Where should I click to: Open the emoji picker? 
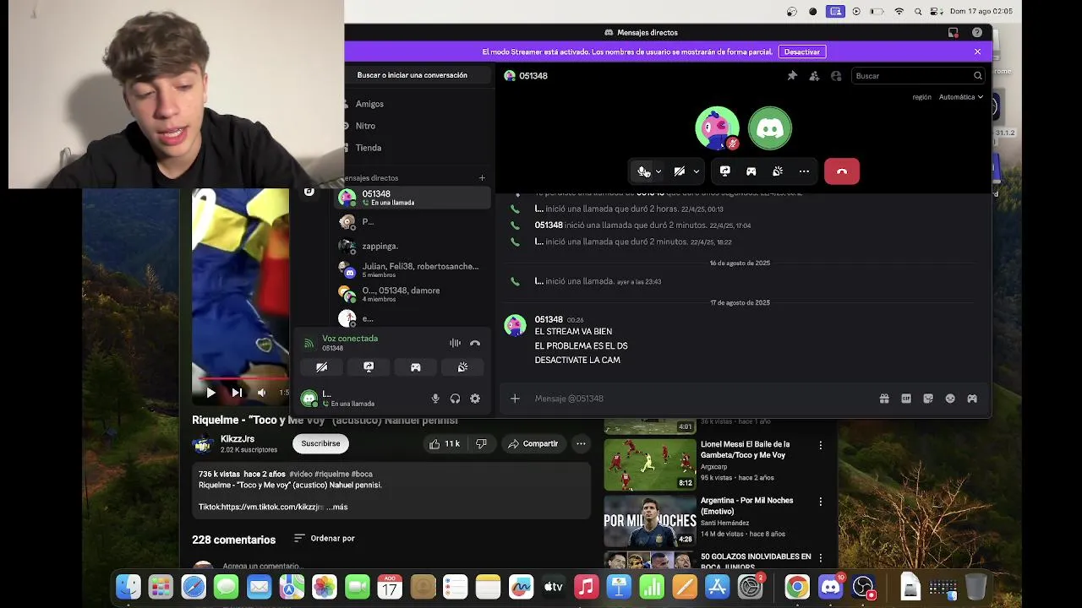(950, 399)
